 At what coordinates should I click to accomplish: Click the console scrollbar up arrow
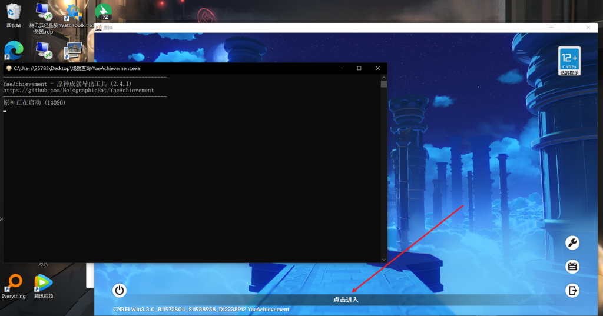pos(384,77)
